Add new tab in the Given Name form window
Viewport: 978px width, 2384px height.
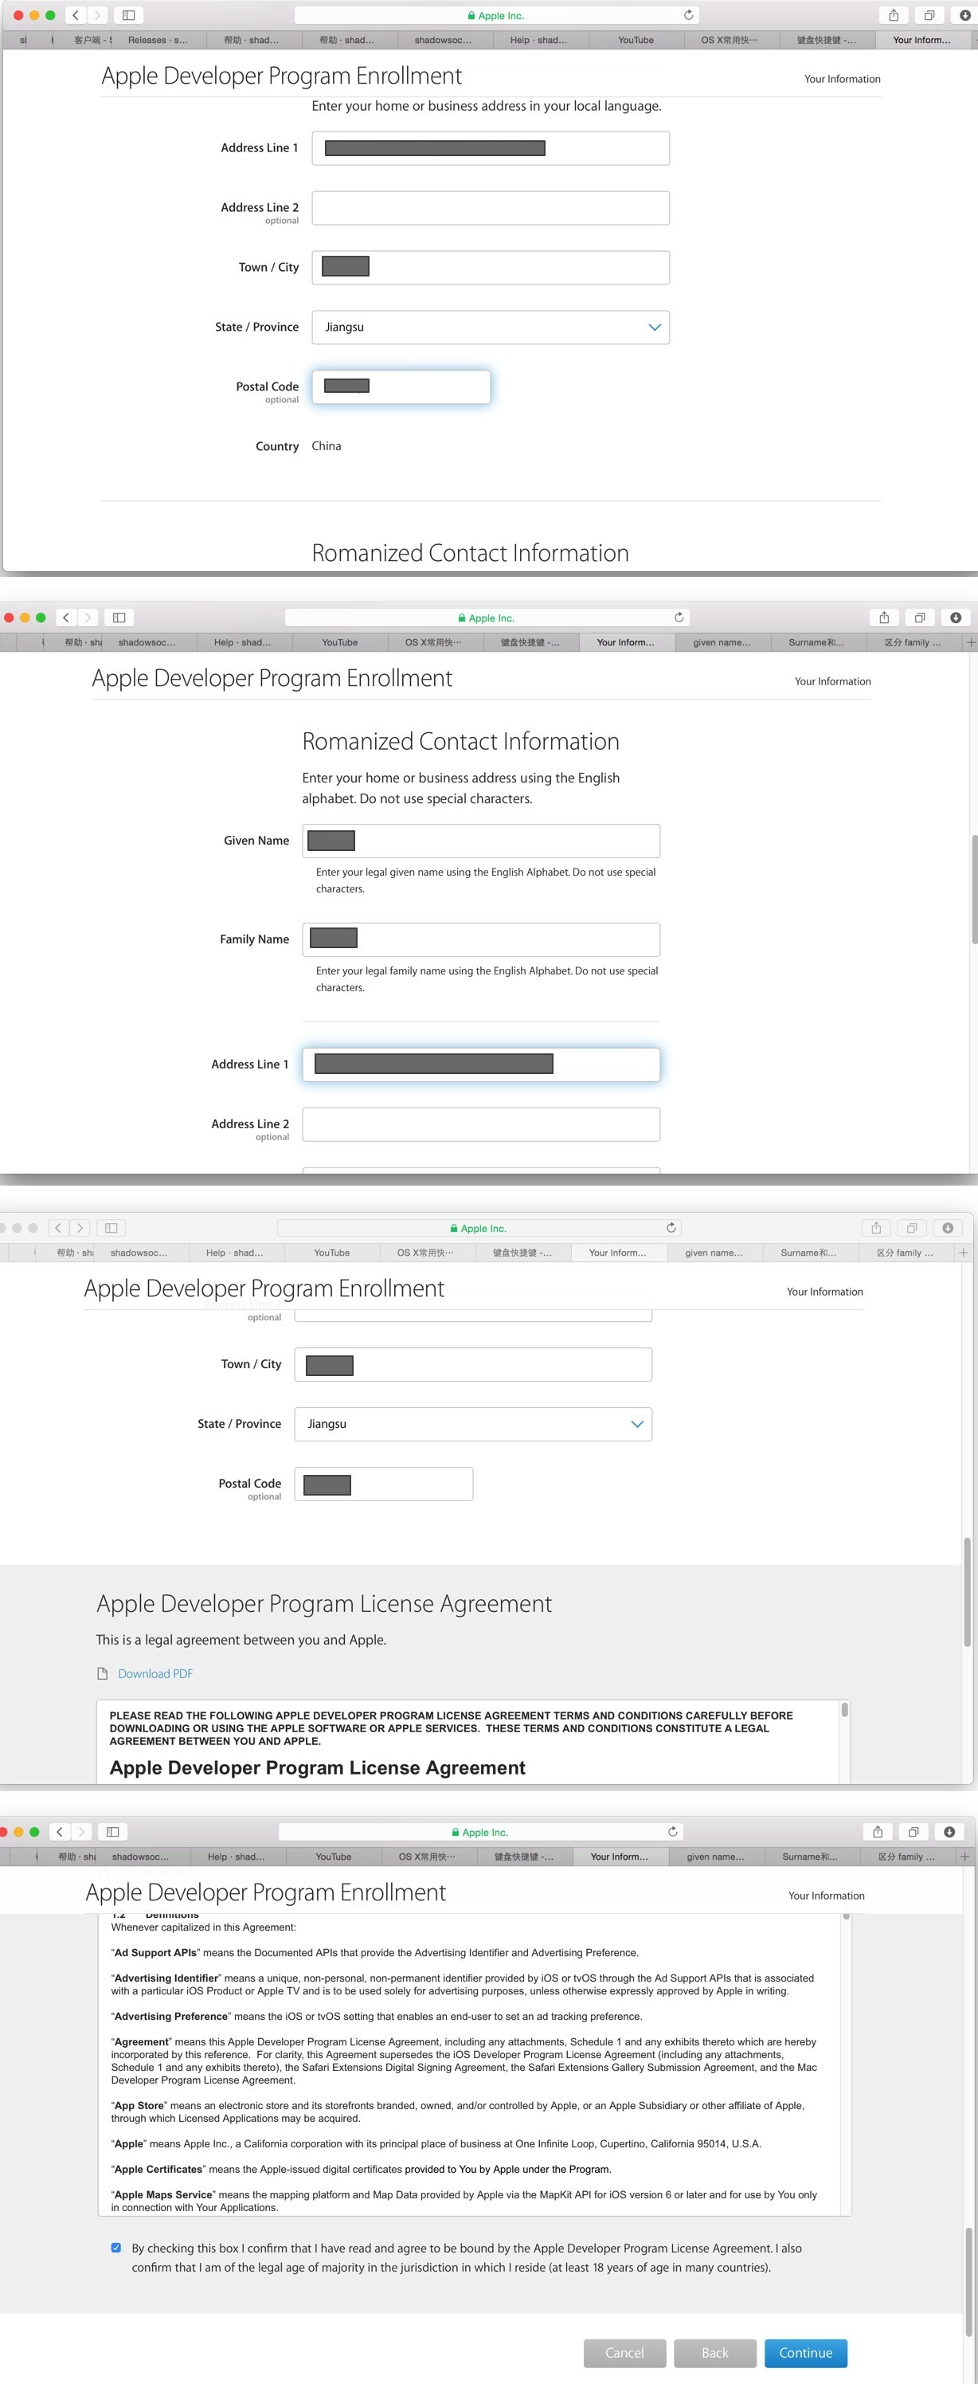pos(971,642)
